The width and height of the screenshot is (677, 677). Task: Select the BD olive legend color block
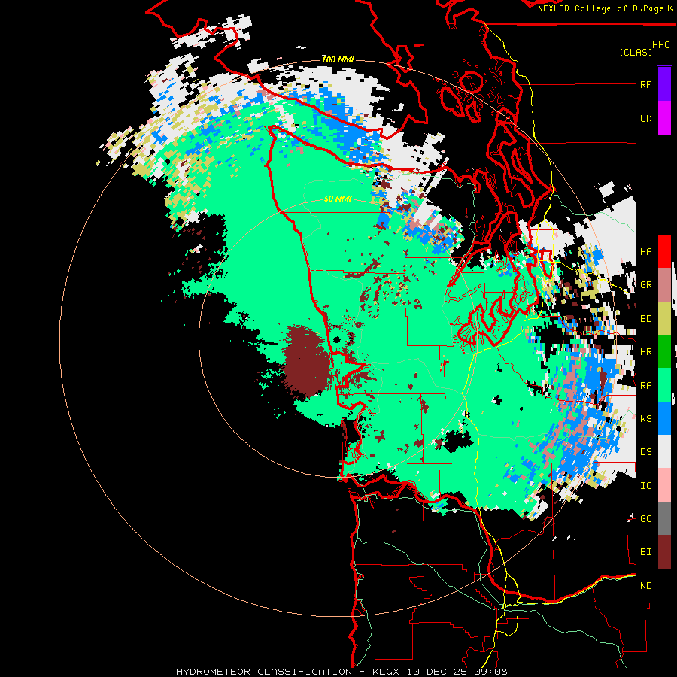tap(664, 319)
